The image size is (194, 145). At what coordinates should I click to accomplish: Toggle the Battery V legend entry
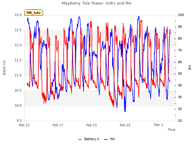(89, 139)
